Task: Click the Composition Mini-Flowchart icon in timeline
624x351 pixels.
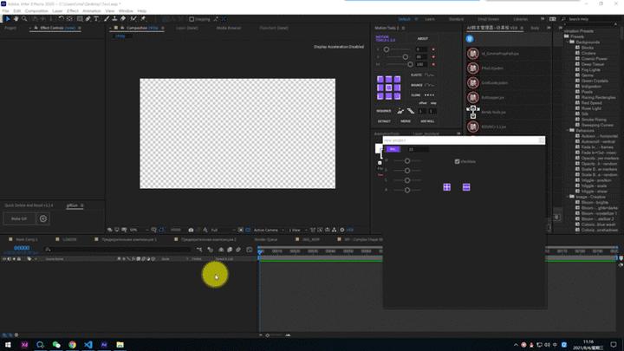Action: click(x=199, y=250)
